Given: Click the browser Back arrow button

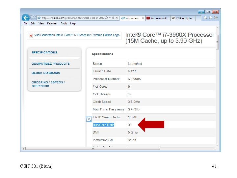Looking at the screenshot, I should pos(26,18).
